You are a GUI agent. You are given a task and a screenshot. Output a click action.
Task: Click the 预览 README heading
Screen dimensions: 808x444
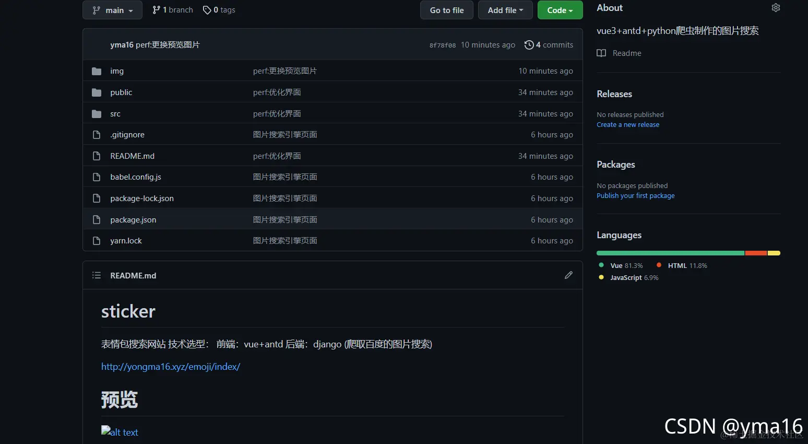coord(120,400)
